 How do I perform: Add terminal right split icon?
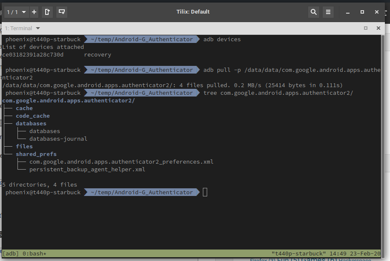47,12
